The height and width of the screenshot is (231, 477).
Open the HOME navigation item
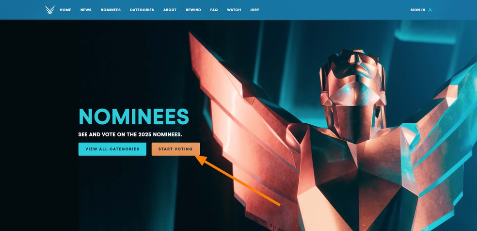(65, 10)
